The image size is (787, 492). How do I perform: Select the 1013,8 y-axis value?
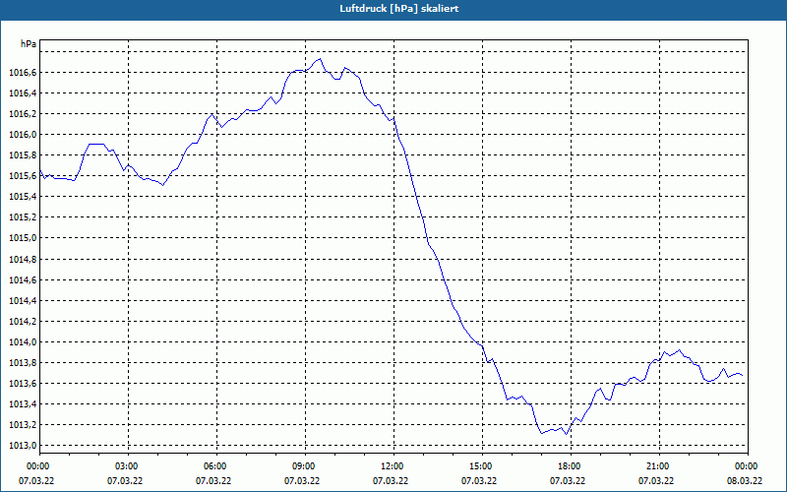click(23, 363)
